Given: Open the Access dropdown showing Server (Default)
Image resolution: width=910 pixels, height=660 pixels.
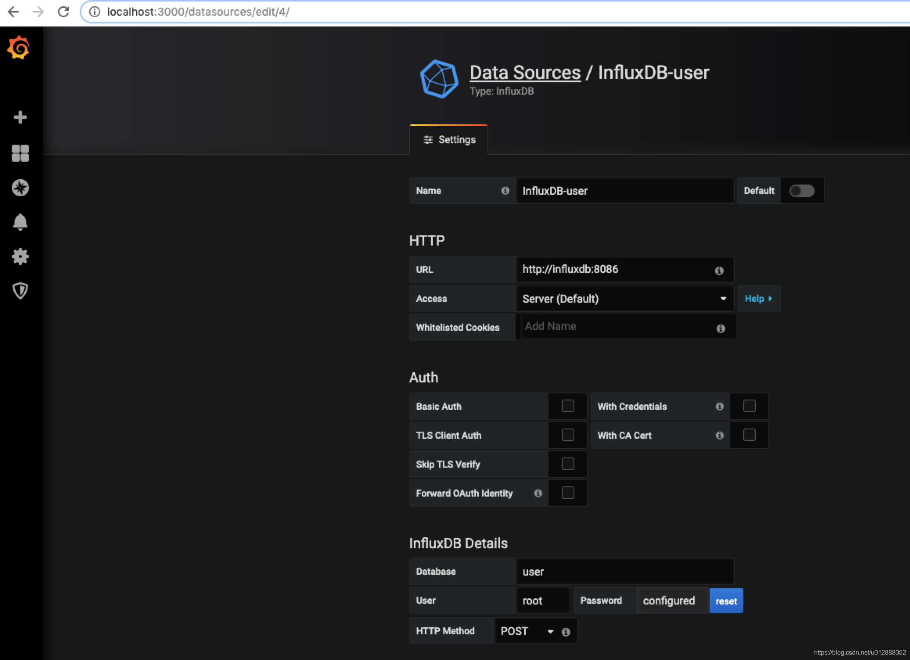Looking at the screenshot, I should click(x=625, y=299).
